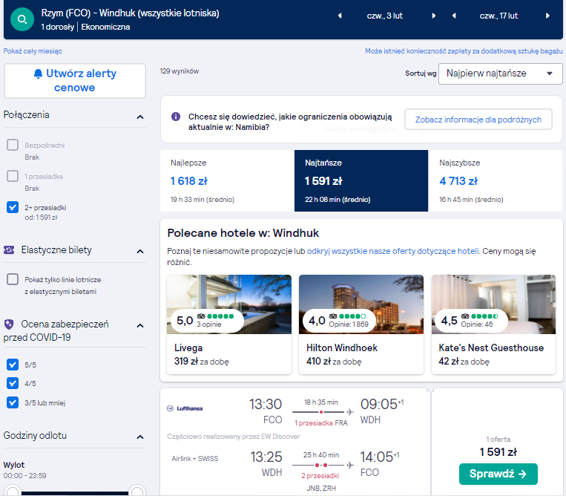The height and width of the screenshot is (496, 566).
Task: Collapse the Godziny odlotu section
Action: pyautogui.click(x=140, y=437)
